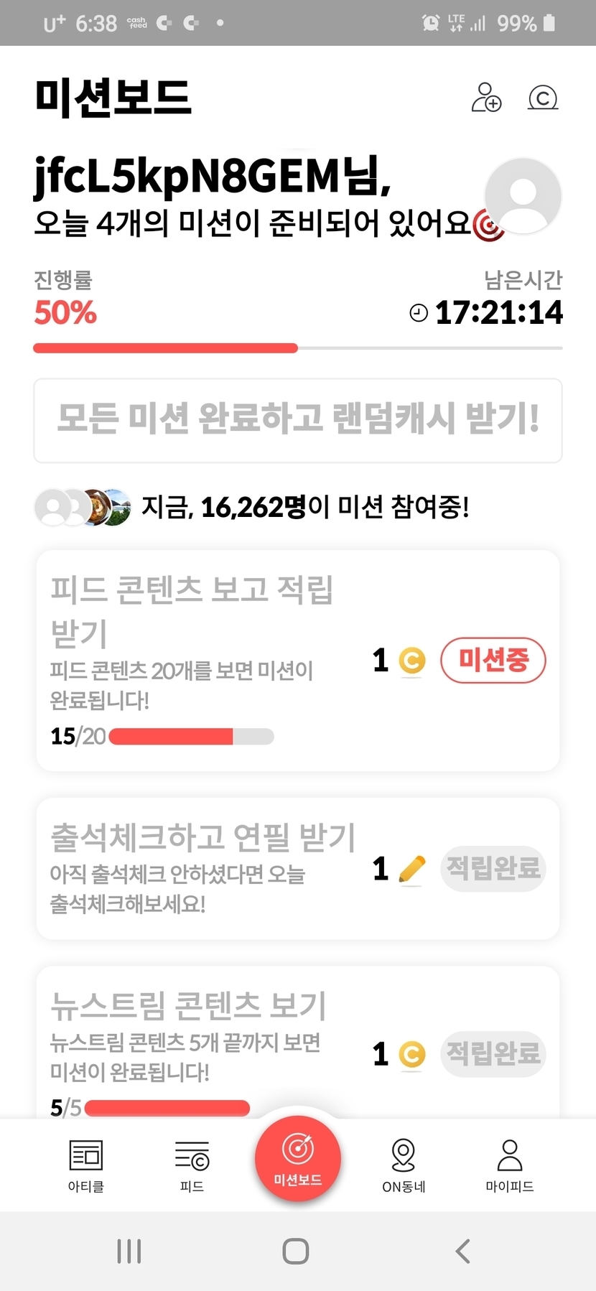
Task: Tap 적립완료 on the 뉴스트림 mission
Action: click(493, 1054)
